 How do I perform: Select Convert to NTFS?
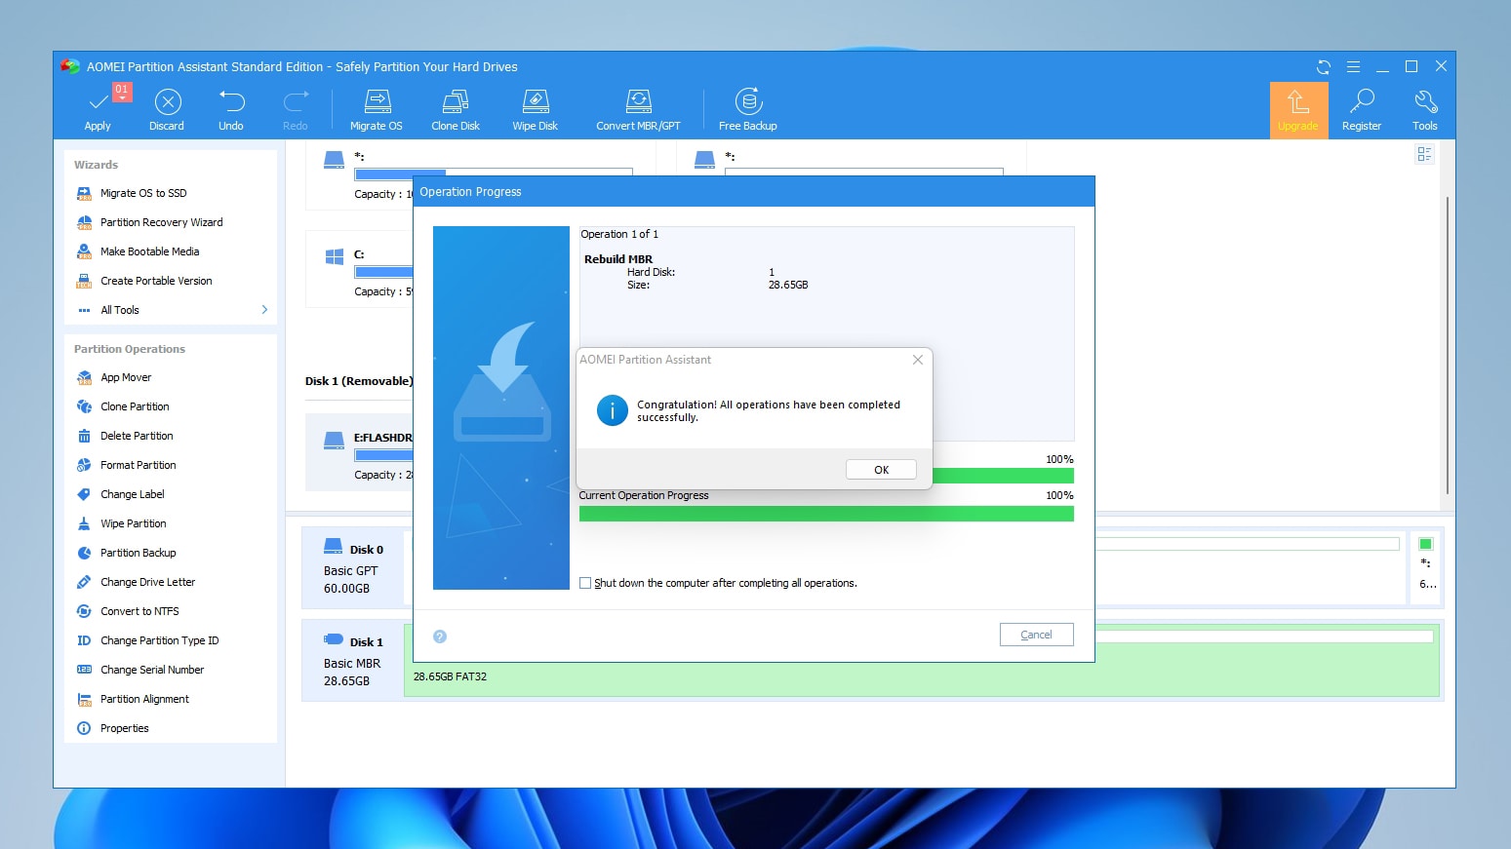point(139,611)
